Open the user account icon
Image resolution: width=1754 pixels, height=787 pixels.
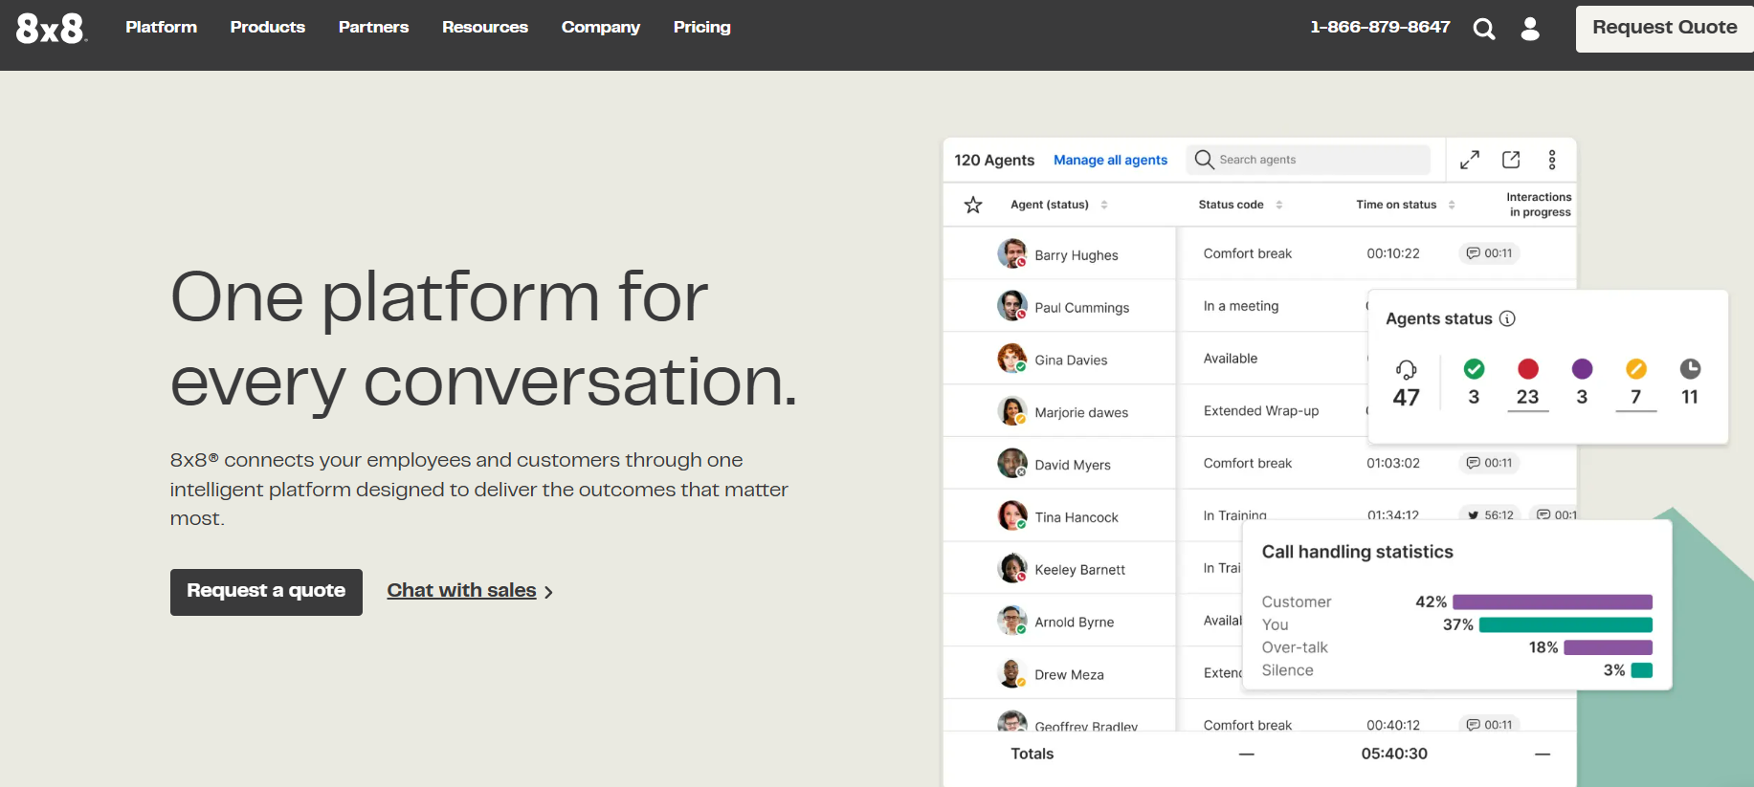click(1530, 29)
